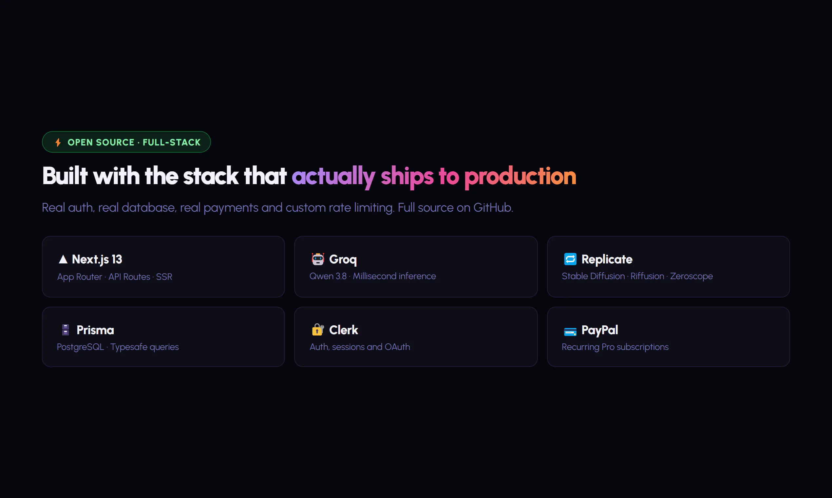
Task: Click 'Qwen 3.8 · Millisecond inference' description
Action: (x=372, y=276)
